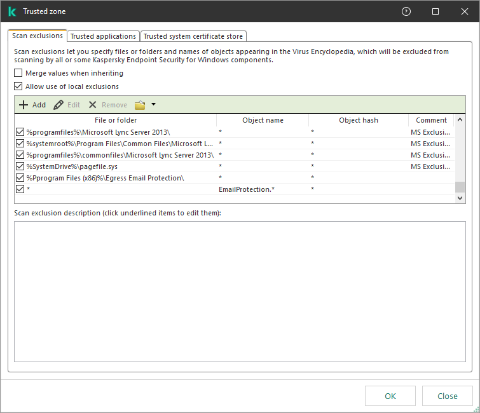
Task: Click the Close button
Action: (447, 396)
